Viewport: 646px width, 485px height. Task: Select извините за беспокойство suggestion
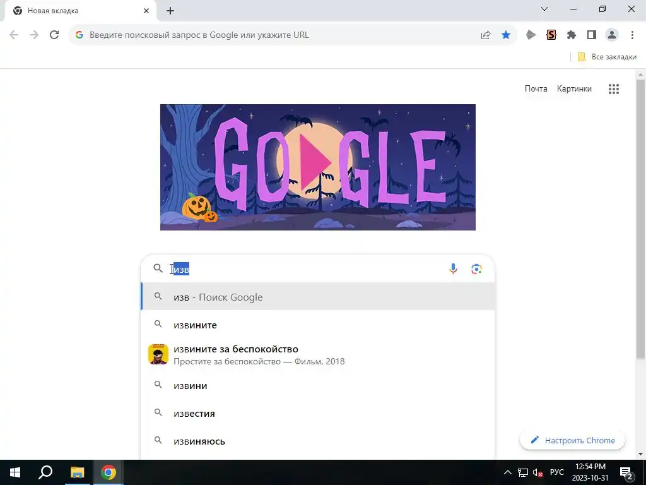[318, 355]
